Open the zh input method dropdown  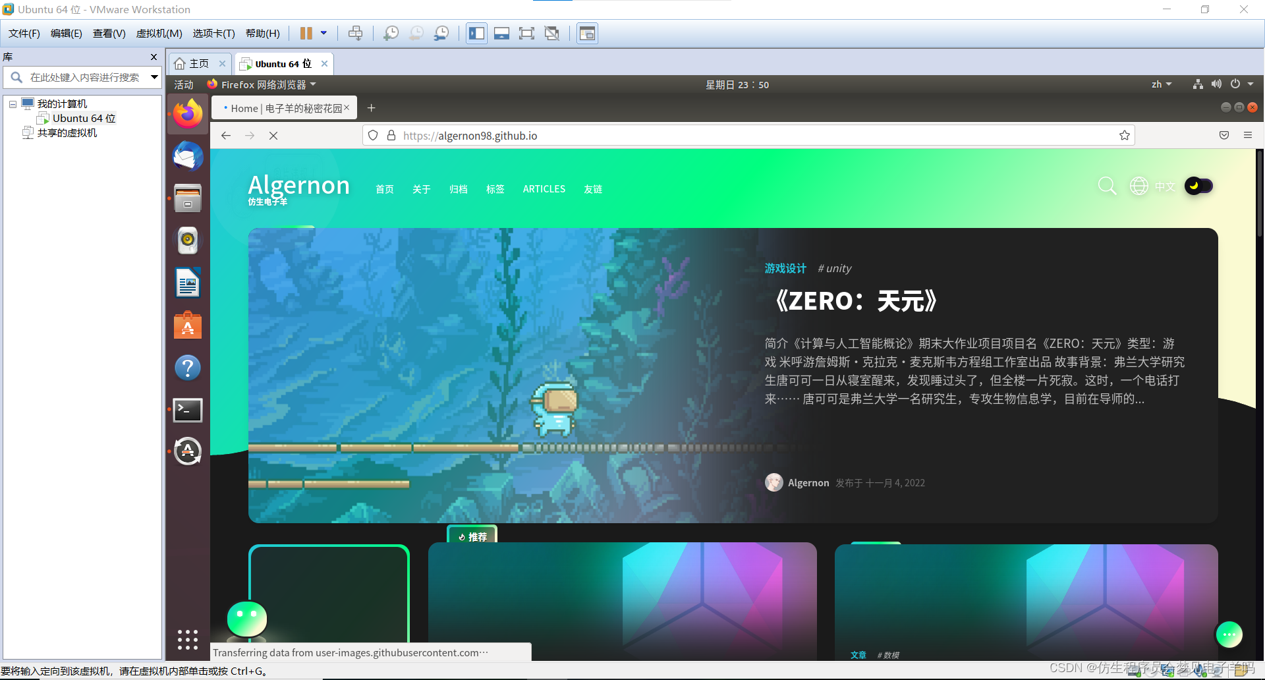(x=1162, y=85)
